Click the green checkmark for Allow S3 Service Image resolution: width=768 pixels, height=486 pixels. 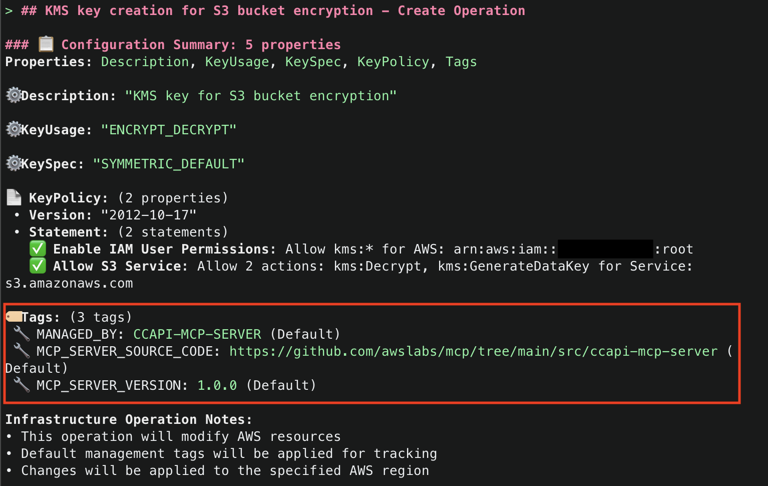[38, 266]
